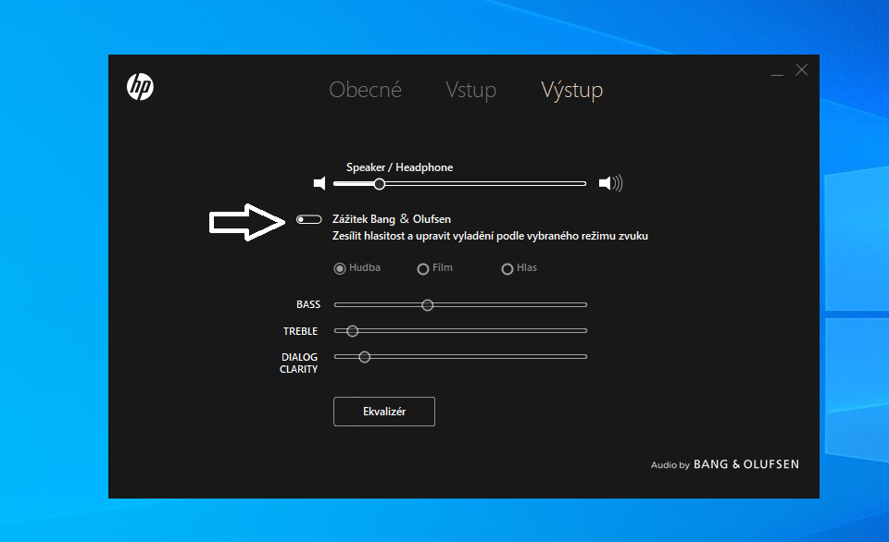This screenshot has height=542, width=889.
Task: Enable the Zážitek Bang & Olufsen toggle
Action: coord(309,219)
